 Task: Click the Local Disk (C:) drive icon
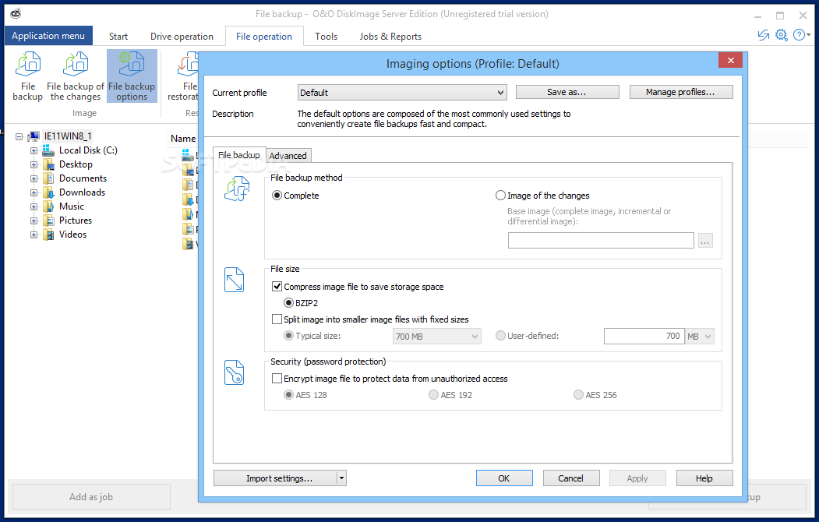click(x=48, y=150)
